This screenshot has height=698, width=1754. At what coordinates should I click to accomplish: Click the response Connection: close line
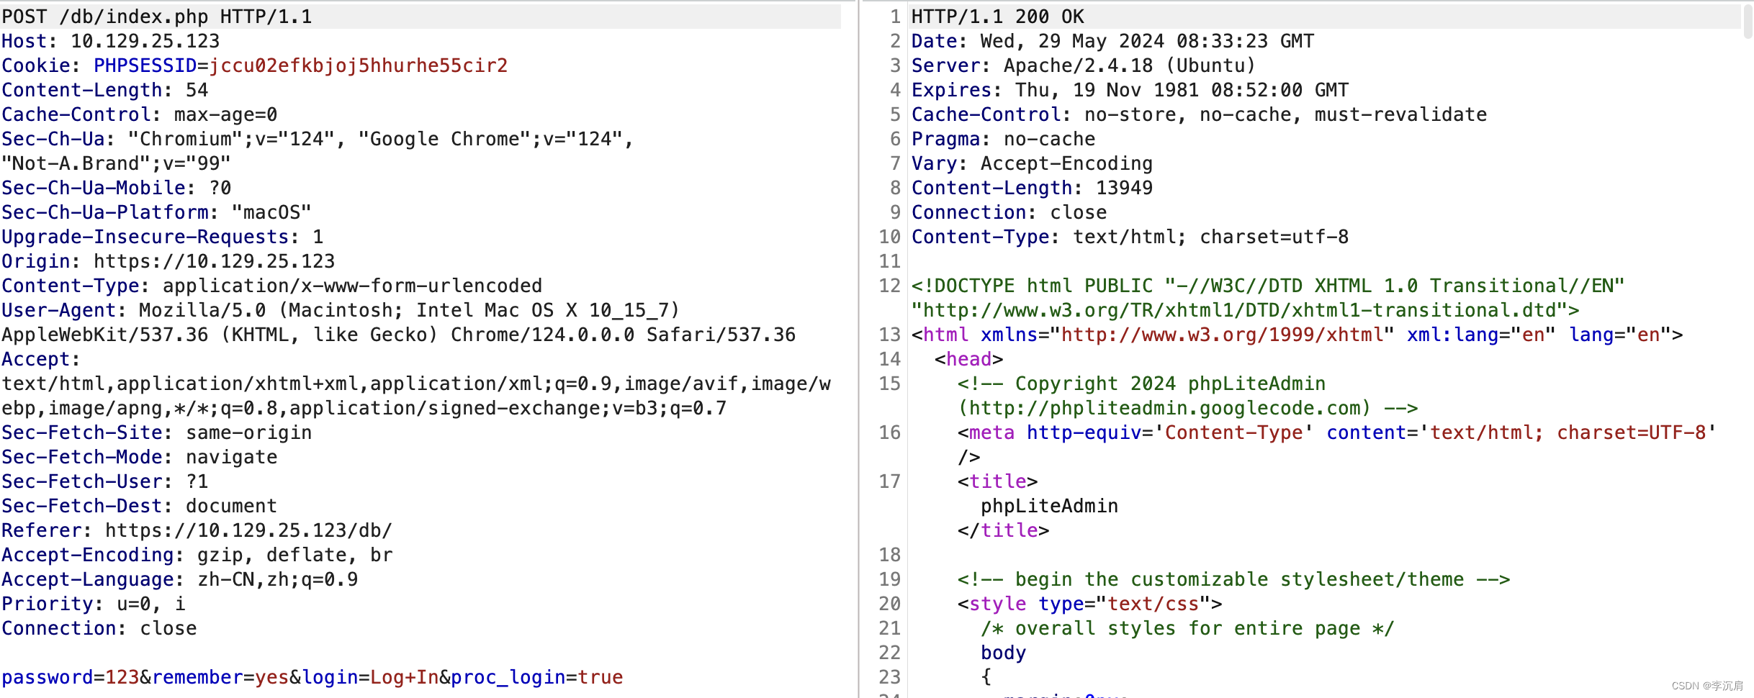1009,212
